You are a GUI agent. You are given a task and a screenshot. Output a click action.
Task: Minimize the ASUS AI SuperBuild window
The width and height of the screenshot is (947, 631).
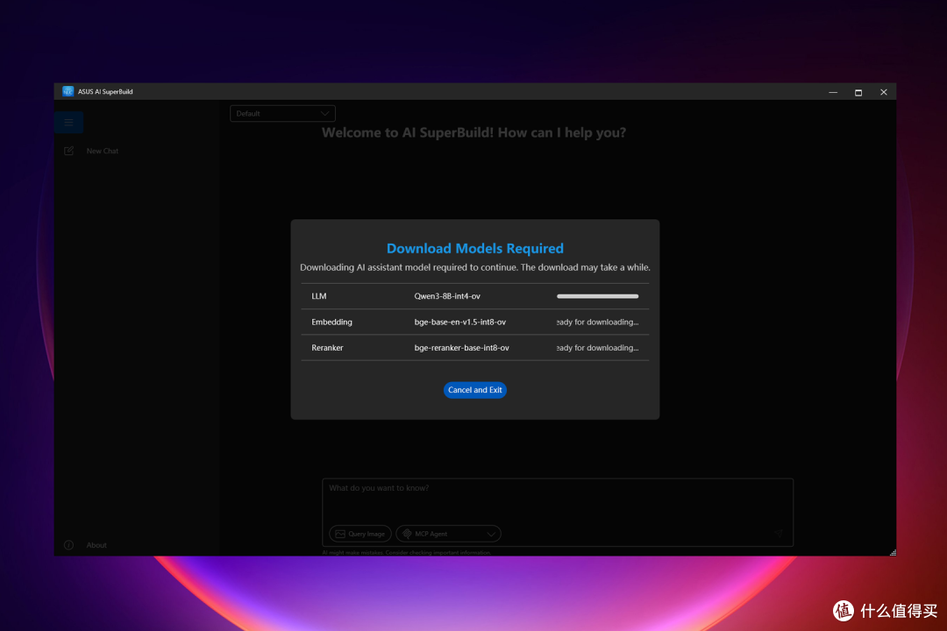click(833, 92)
